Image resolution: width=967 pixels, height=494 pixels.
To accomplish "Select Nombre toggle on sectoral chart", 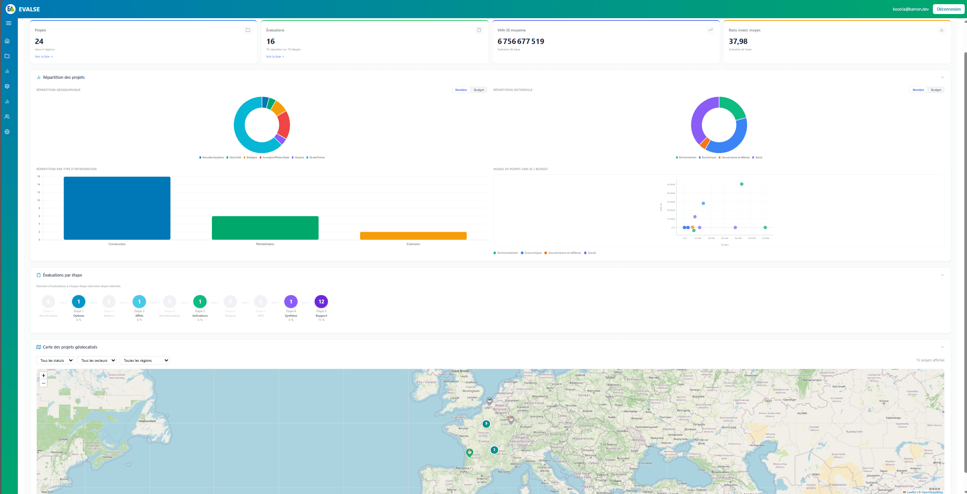I will coord(918,90).
